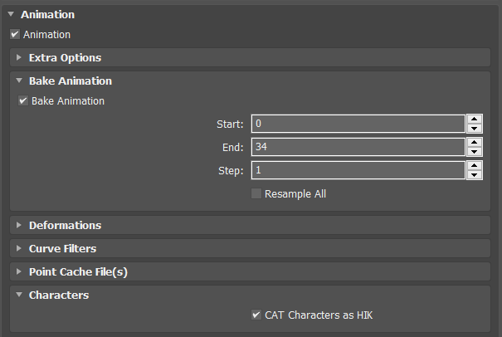Uncheck the Animation checkbox
This screenshot has height=337, width=502.
(x=15, y=35)
